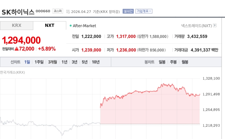Show the 5년 line chart
Viewport: 225px width, 139px height.
(85, 62)
